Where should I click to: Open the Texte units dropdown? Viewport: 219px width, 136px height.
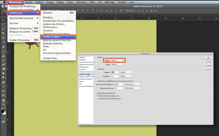point(117,64)
